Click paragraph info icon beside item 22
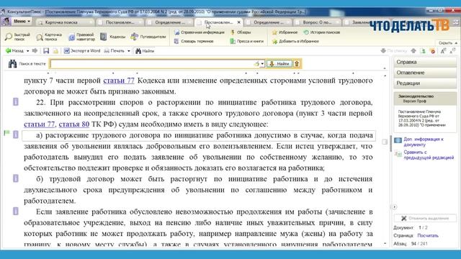This screenshot has width=461, height=259. pyautogui.click(x=16, y=102)
